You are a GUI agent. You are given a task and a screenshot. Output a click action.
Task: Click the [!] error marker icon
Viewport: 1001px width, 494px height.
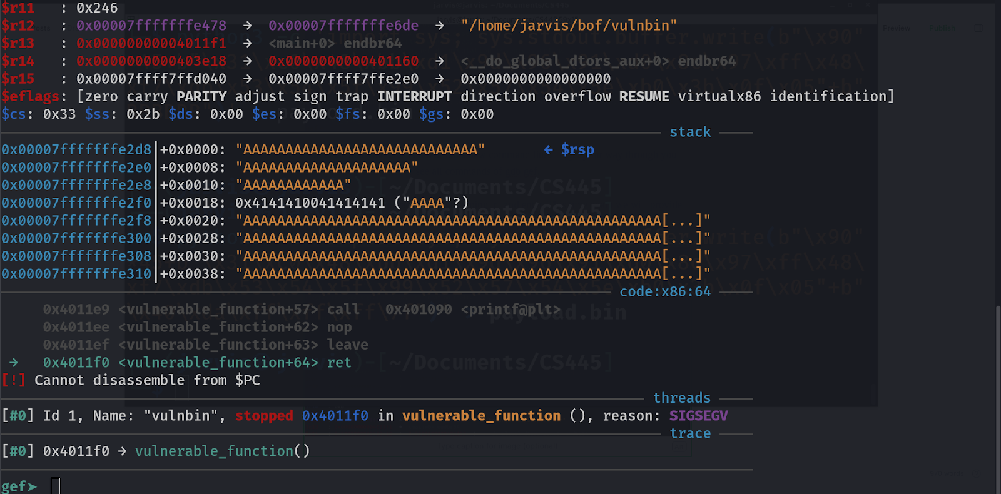tap(13, 380)
